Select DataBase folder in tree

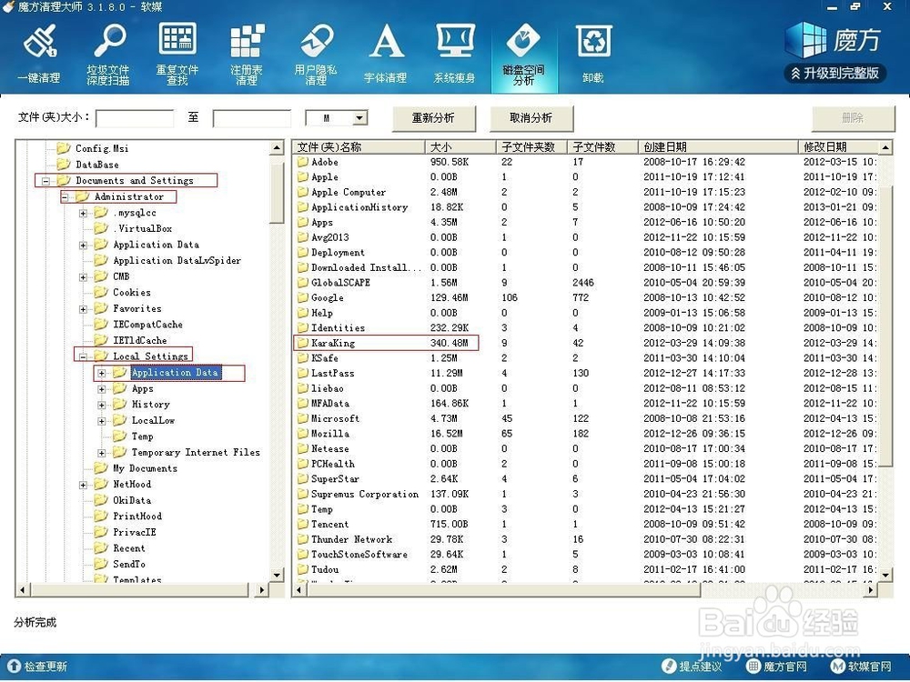coord(97,165)
